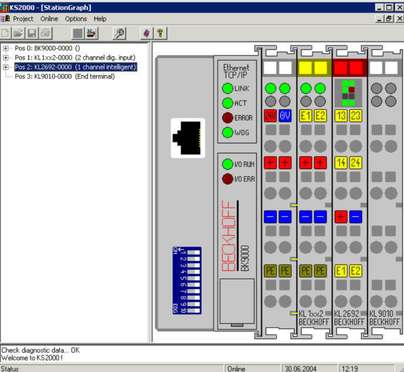The width and height of the screenshot is (404, 372).
Task: Click the dark red ERROR LED
Action: tap(227, 118)
